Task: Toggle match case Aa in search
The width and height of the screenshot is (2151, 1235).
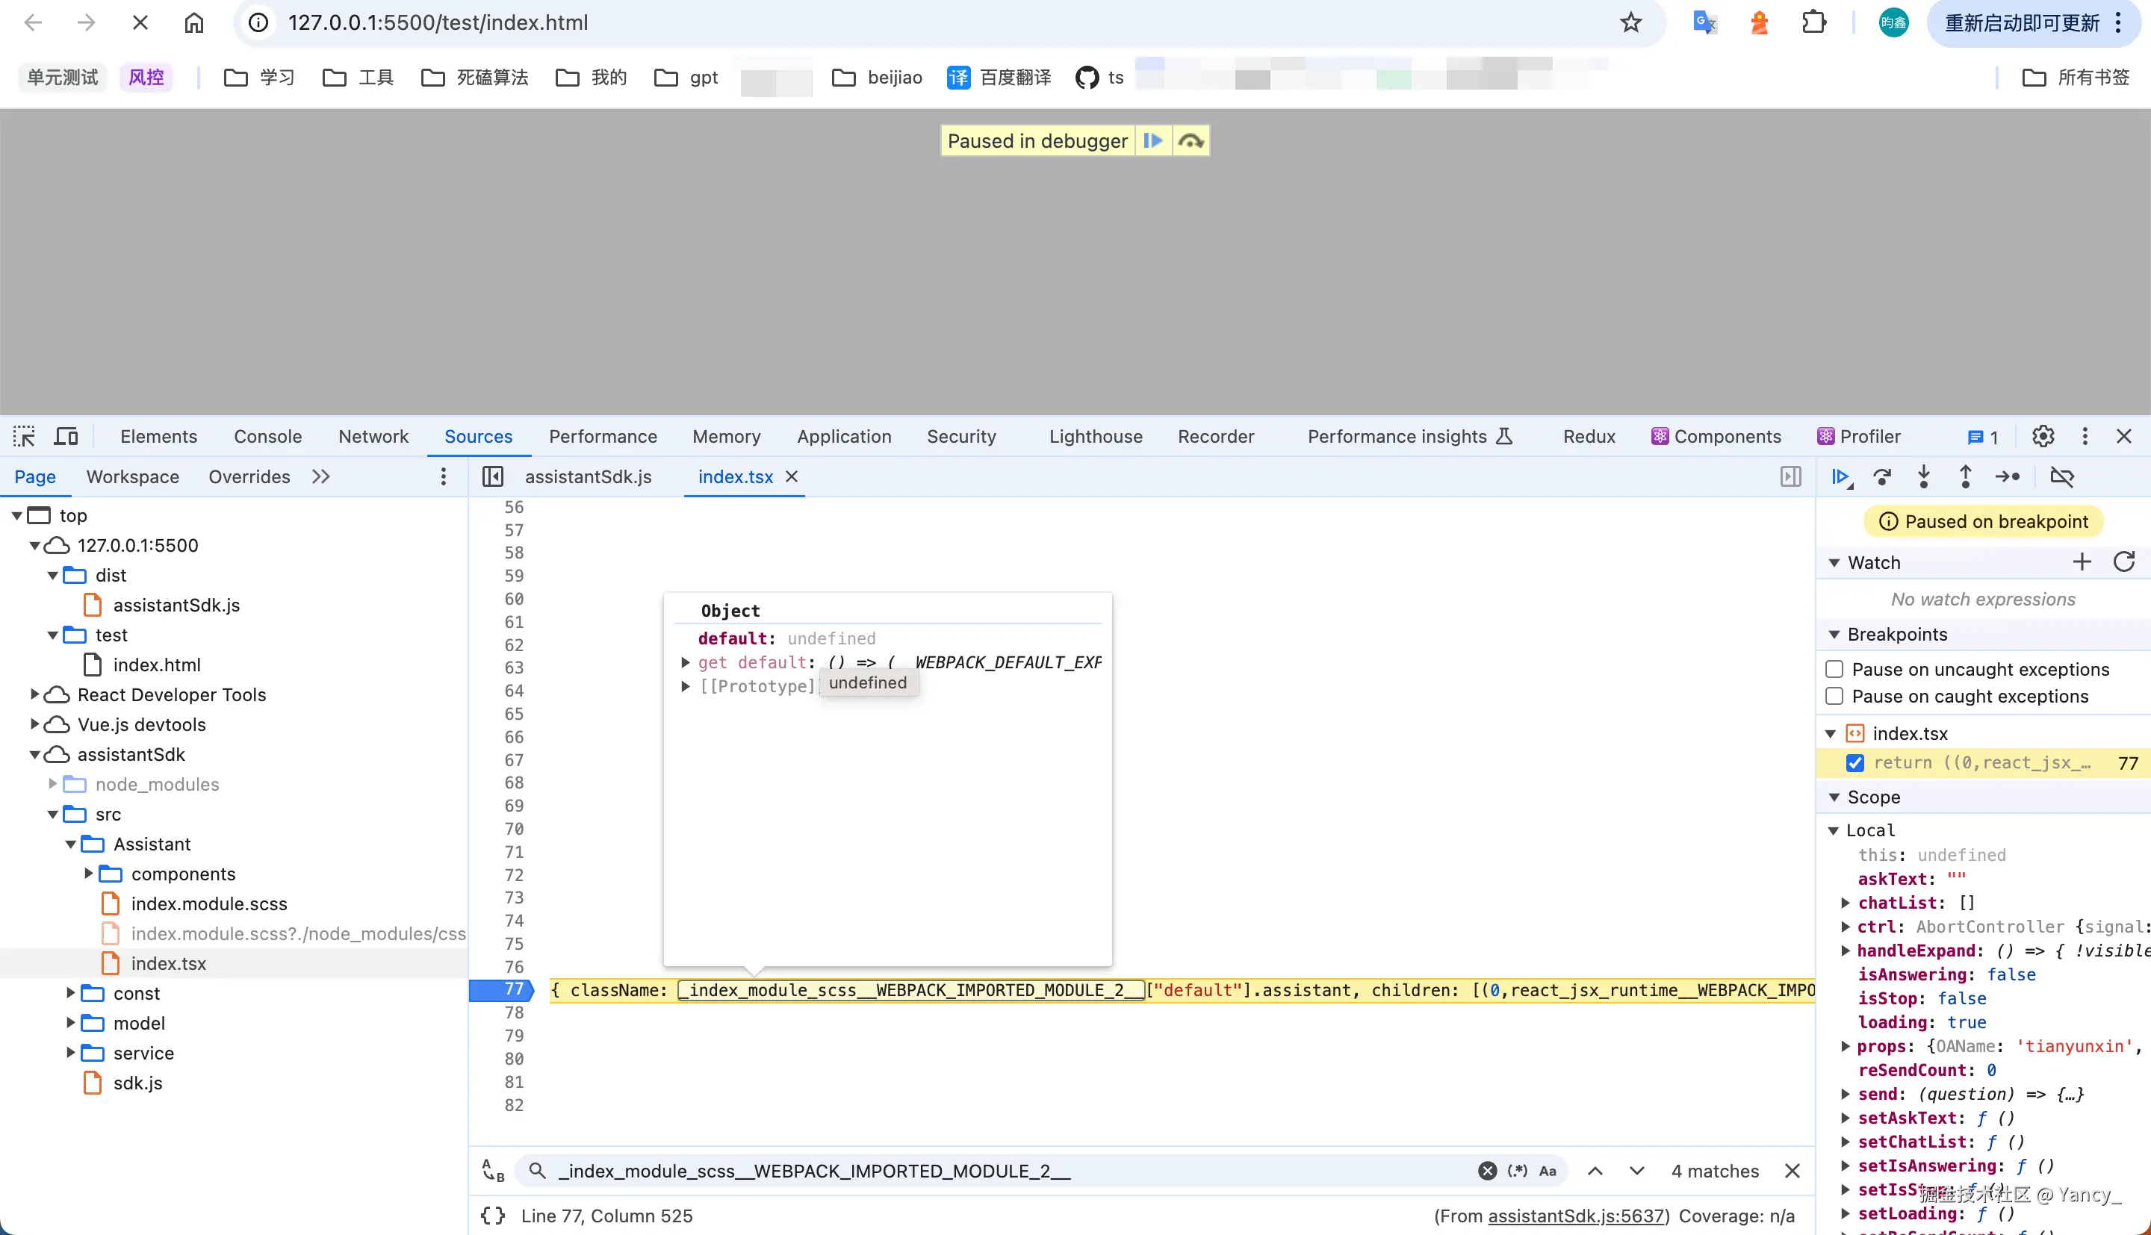Action: 1548,1171
